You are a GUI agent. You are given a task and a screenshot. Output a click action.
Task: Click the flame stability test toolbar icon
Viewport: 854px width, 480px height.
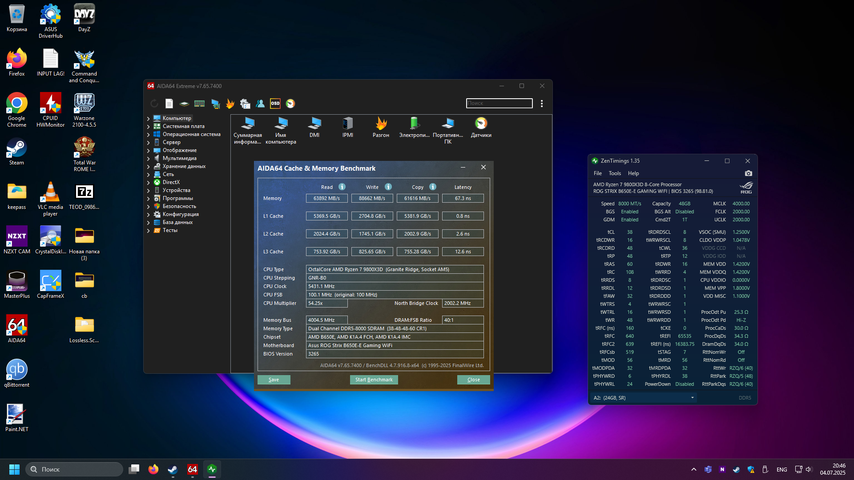pyautogui.click(x=230, y=104)
